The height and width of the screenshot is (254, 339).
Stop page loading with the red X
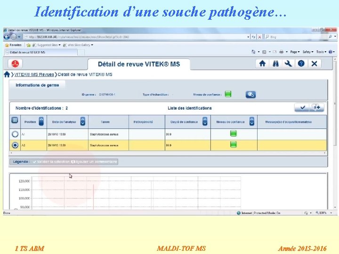259,37
